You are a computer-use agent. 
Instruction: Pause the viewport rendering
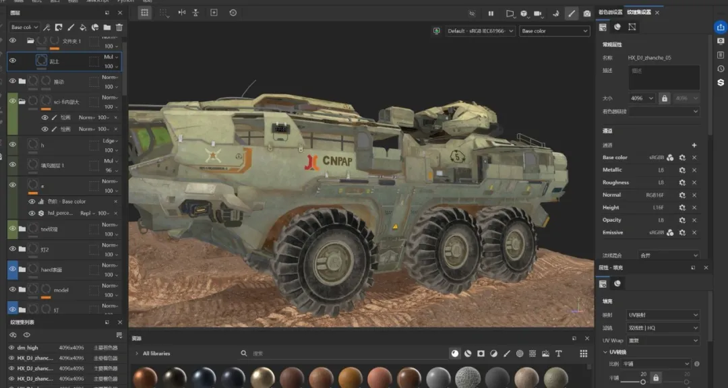pos(491,13)
